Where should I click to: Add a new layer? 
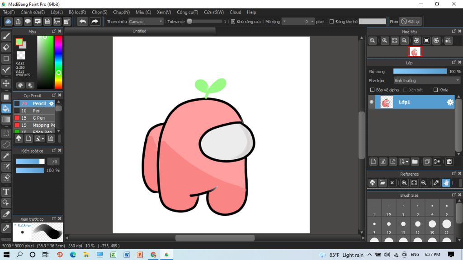tap(373, 162)
